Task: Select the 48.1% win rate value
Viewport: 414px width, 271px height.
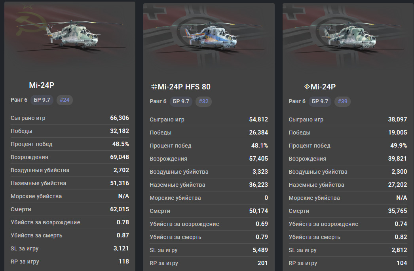Action: (x=260, y=146)
